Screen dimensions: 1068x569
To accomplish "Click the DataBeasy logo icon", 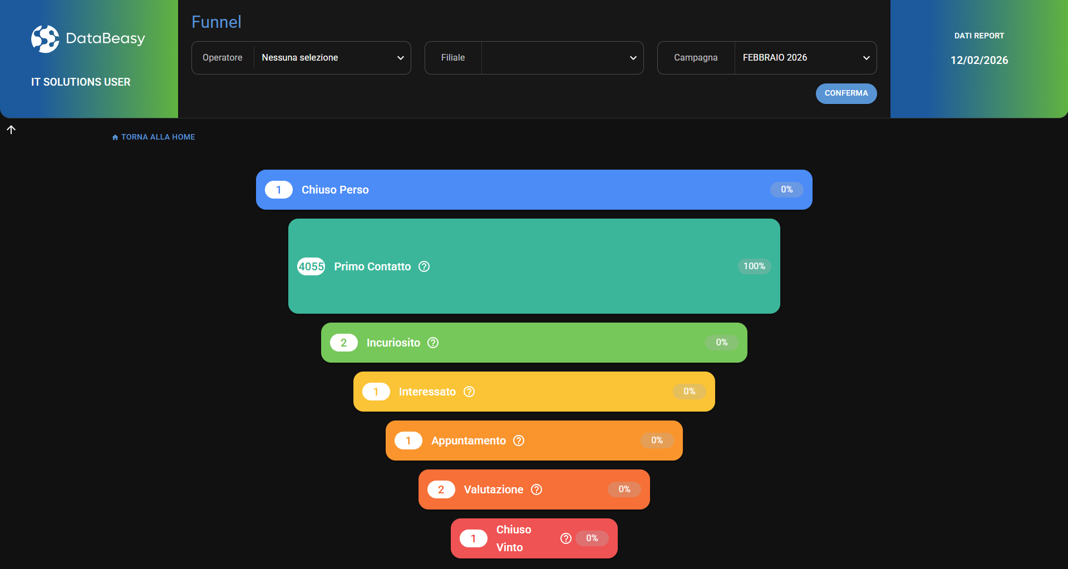I will 45,39.
